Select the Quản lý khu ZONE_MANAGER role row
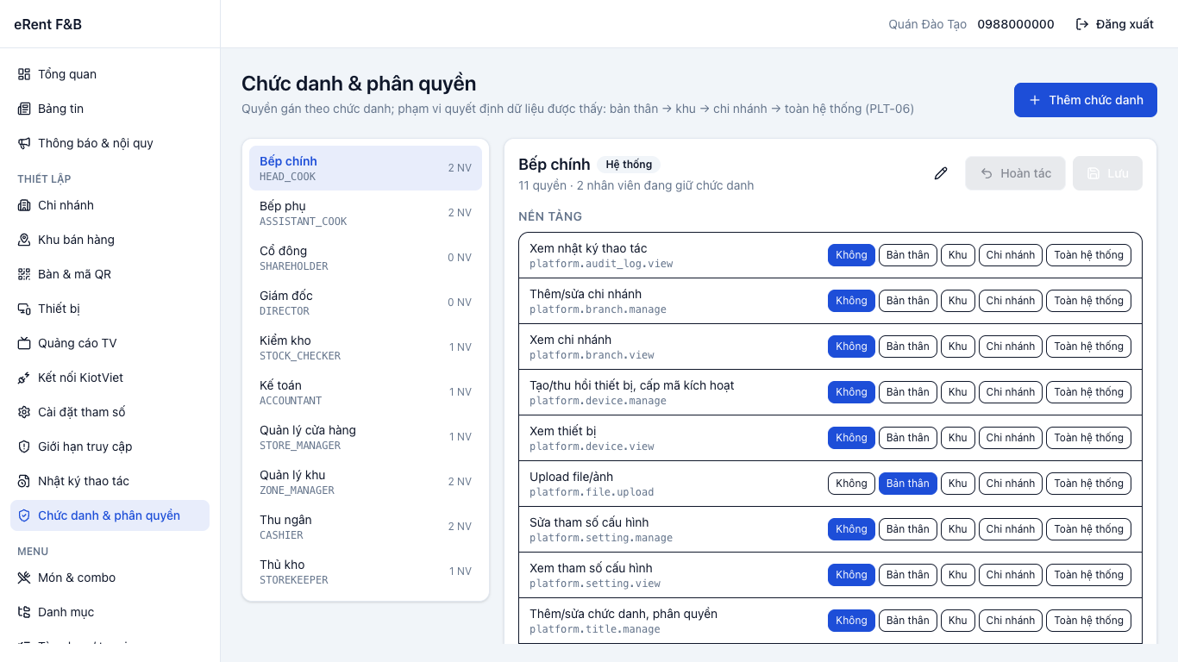 (366, 482)
